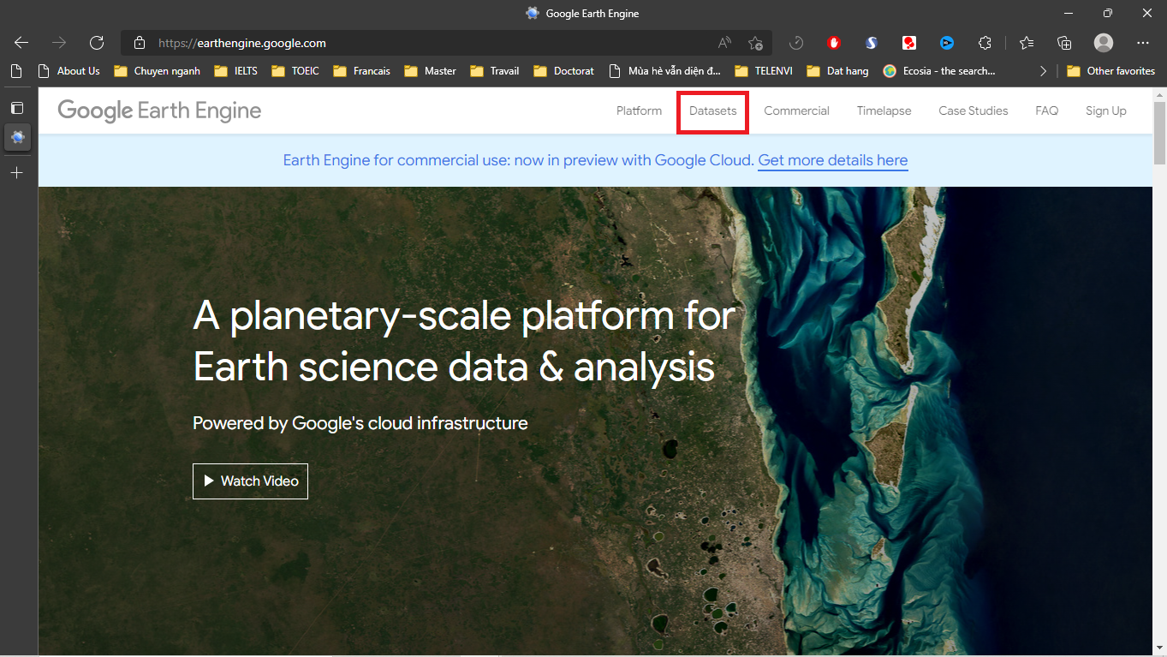This screenshot has width=1167, height=657.
Task: Add a new tab with plus icon
Action: [x=17, y=173]
